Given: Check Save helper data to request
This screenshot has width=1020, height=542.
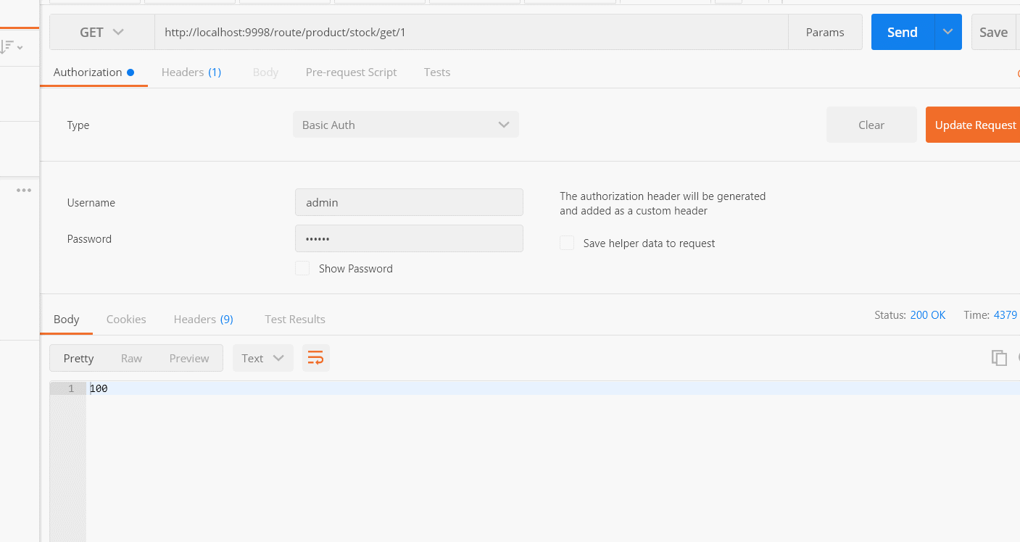Looking at the screenshot, I should click(567, 243).
